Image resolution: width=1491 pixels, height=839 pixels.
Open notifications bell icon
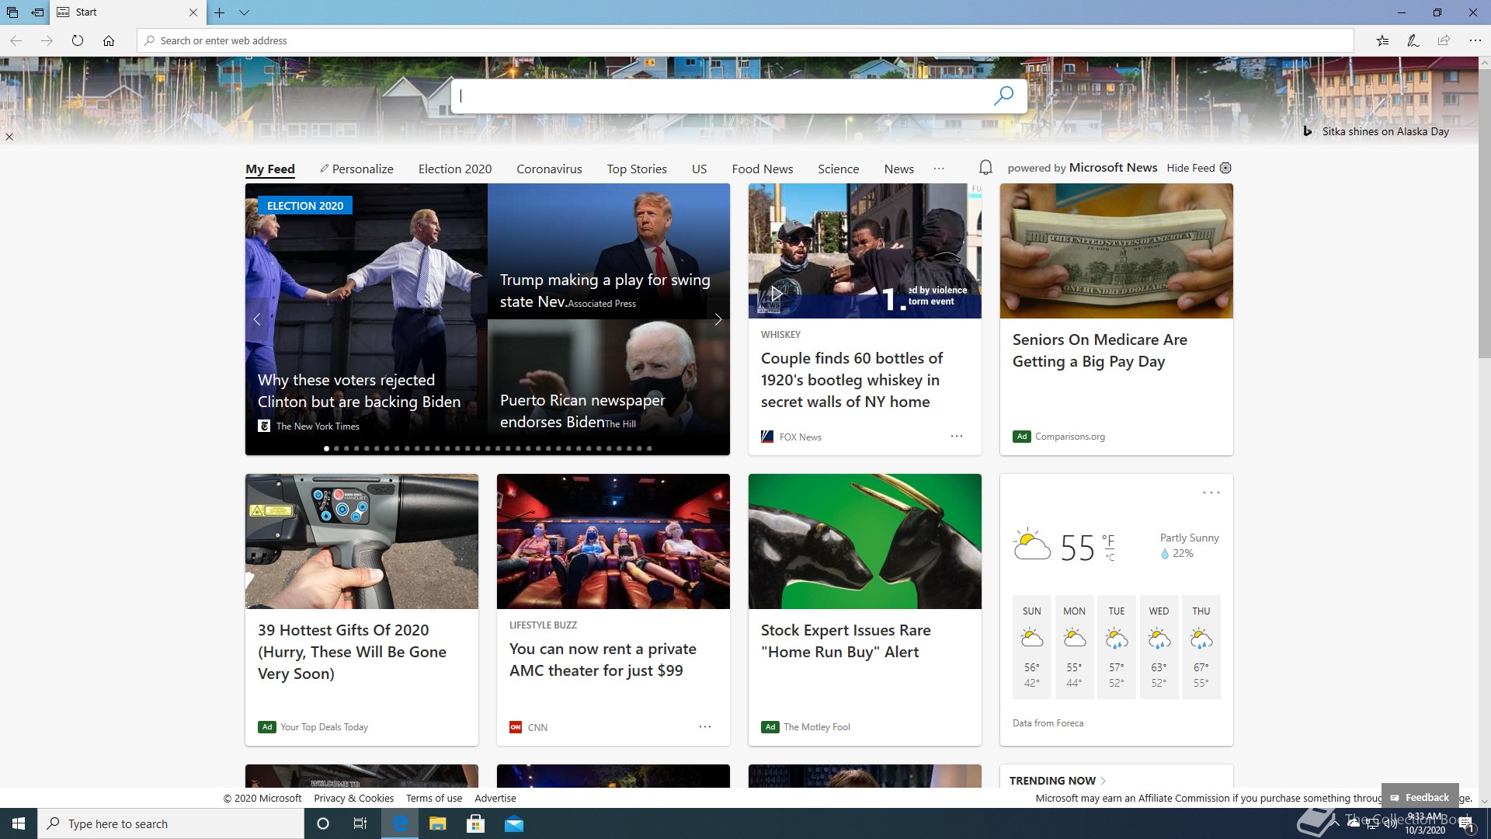point(985,168)
